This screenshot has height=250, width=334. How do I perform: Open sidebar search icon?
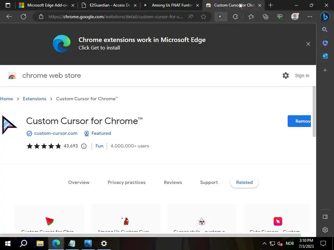click(325, 30)
